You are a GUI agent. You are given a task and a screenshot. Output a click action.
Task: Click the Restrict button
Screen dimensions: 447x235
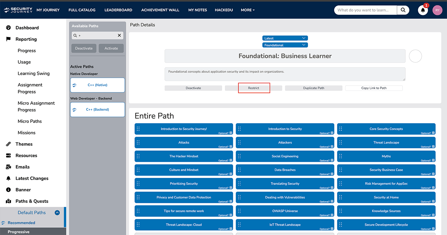(254, 88)
